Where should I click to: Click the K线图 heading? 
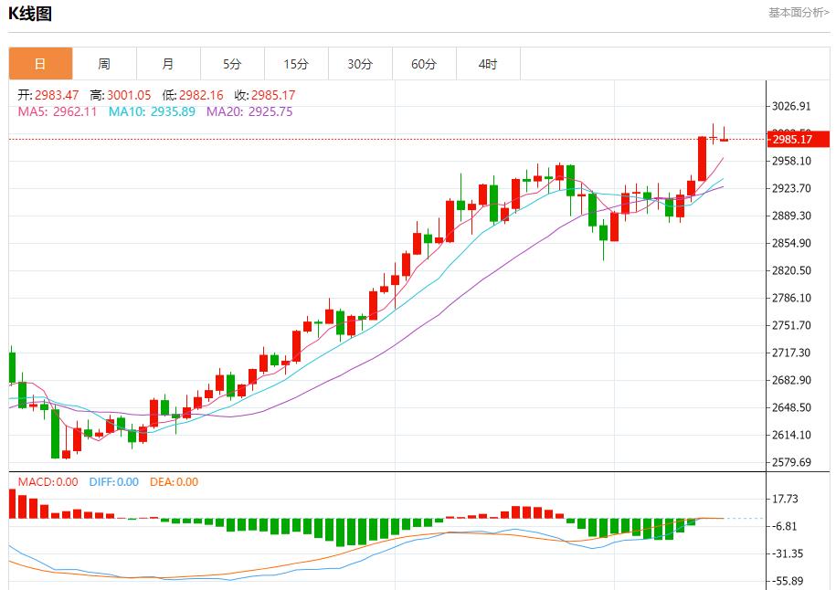pyautogui.click(x=30, y=14)
